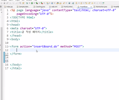Collapse the html tag fold on line 4
This screenshot has width=119, height=100.
[x=9, y=21]
